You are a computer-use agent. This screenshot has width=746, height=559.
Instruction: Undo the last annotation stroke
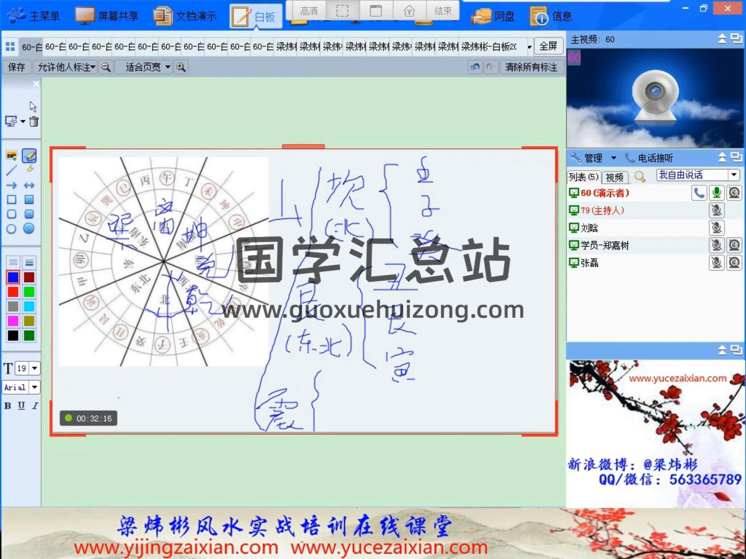click(x=474, y=67)
